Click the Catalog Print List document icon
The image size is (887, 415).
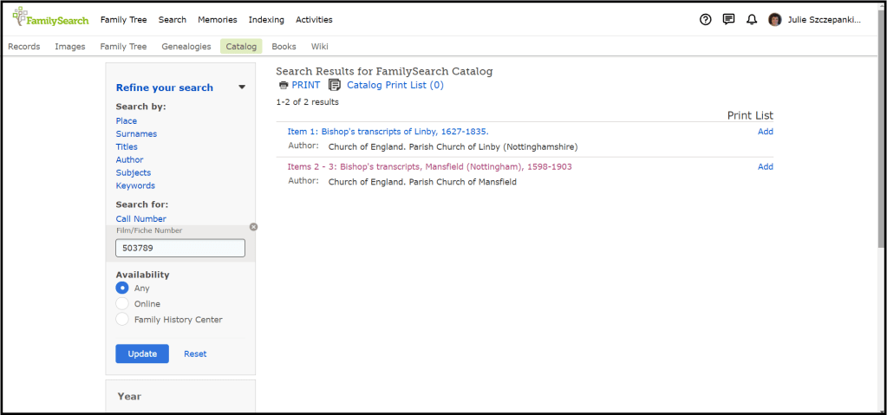pos(335,85)
